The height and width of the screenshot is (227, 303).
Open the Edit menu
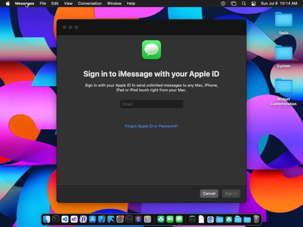(55, 4)
